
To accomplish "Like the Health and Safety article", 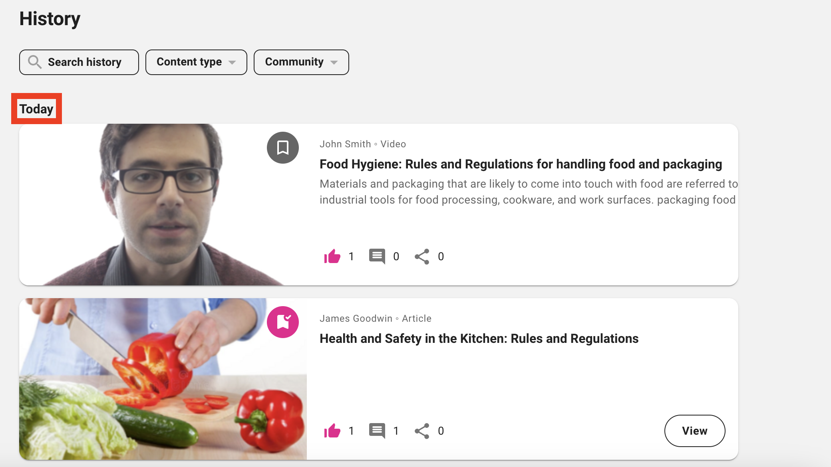I will point(332,431).
